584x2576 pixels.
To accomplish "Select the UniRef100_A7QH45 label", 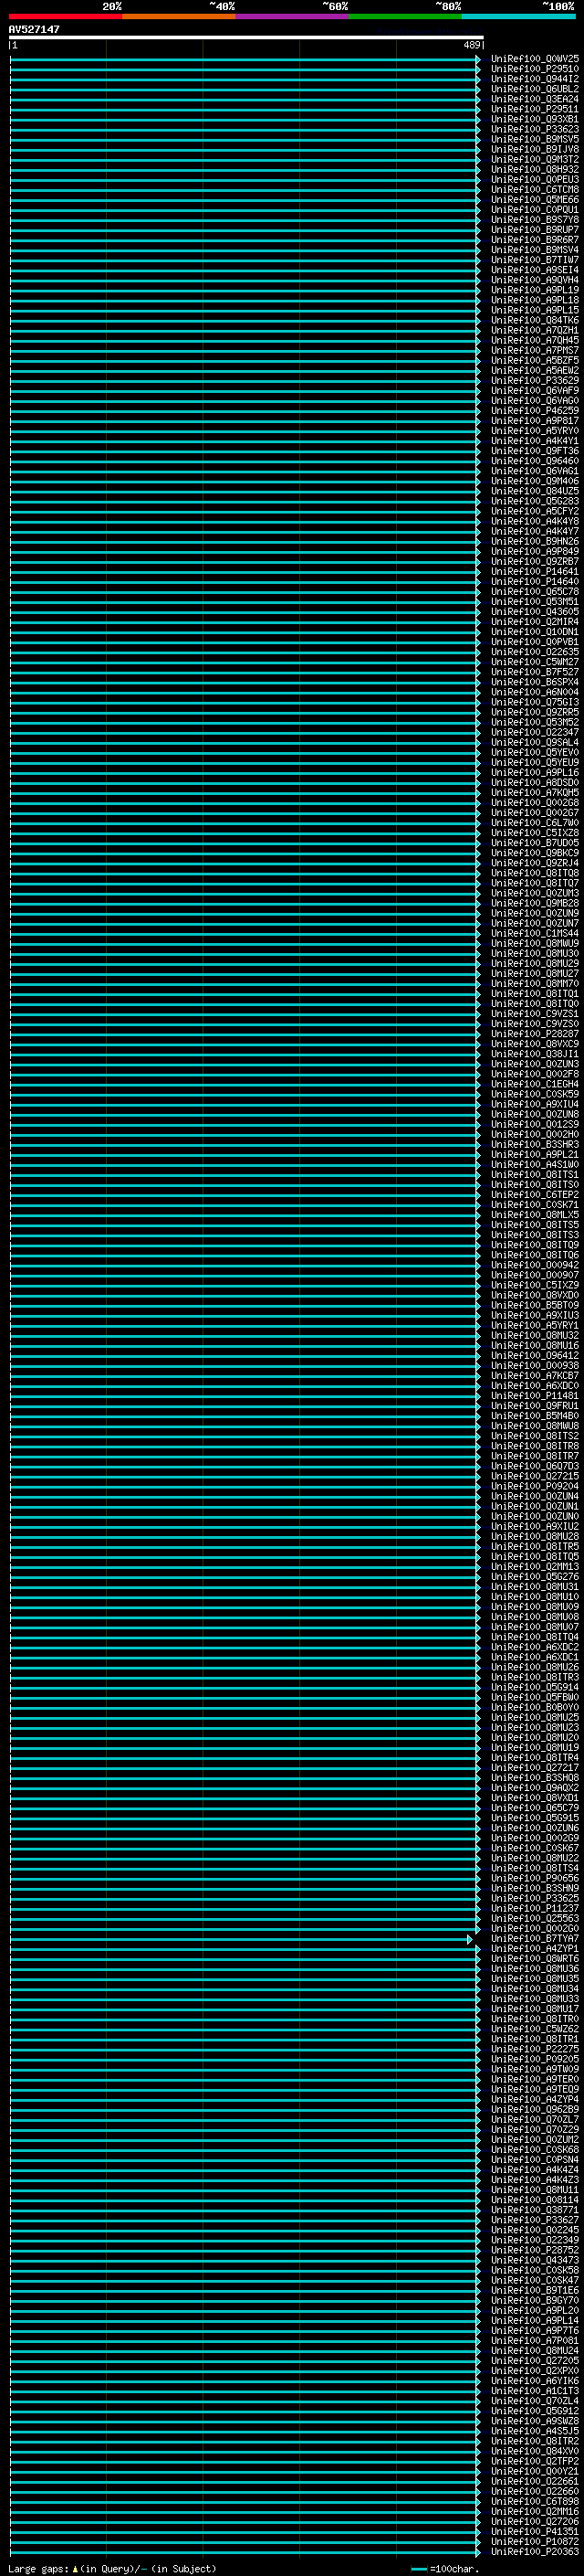I will (x=535, y=340).
